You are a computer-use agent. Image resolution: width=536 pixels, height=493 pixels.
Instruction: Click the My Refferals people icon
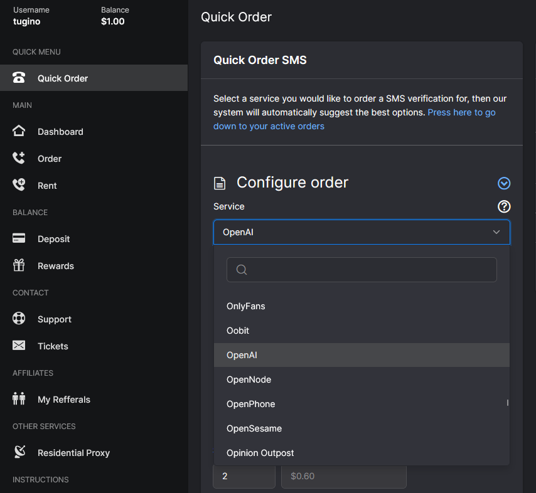[19, 400]
